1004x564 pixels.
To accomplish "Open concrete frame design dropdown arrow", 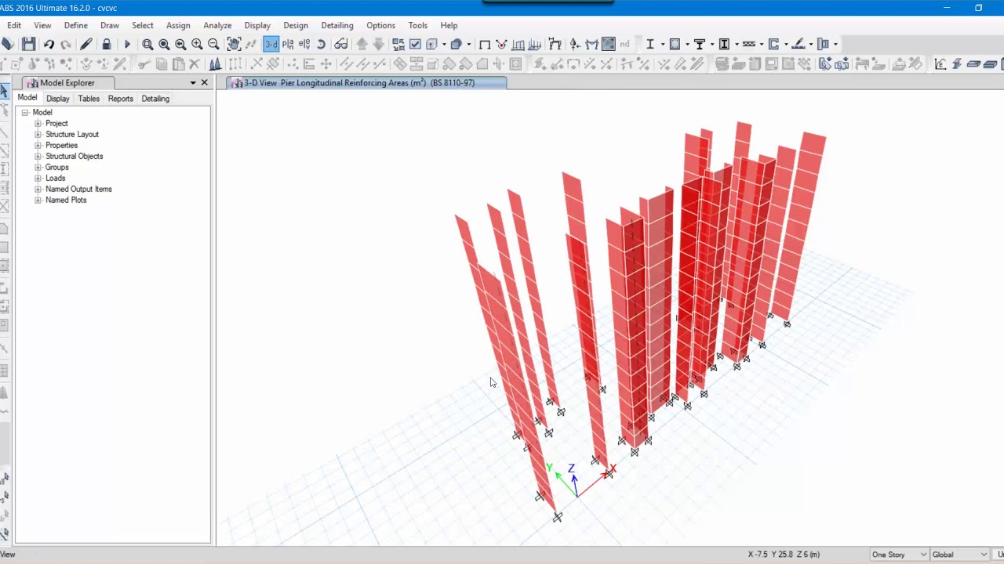I will click(687, 45).
